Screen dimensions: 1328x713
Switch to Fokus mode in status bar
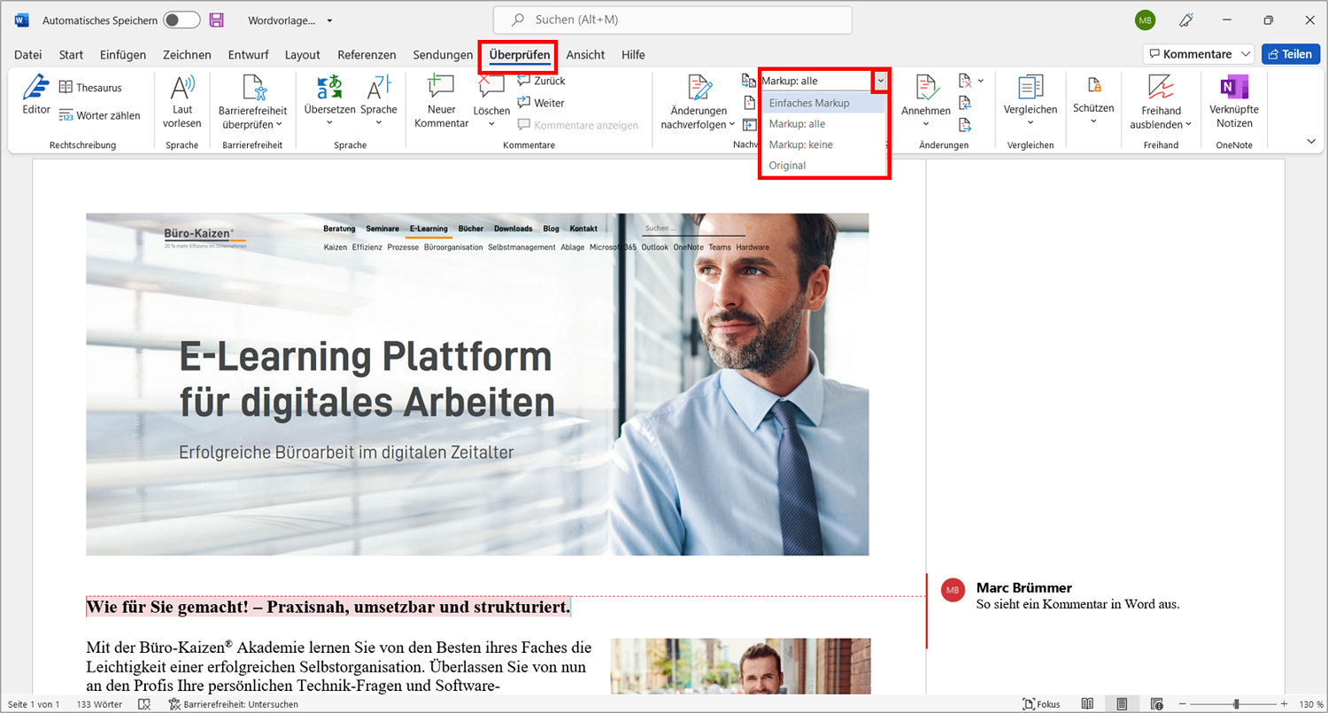[1041, 704]
